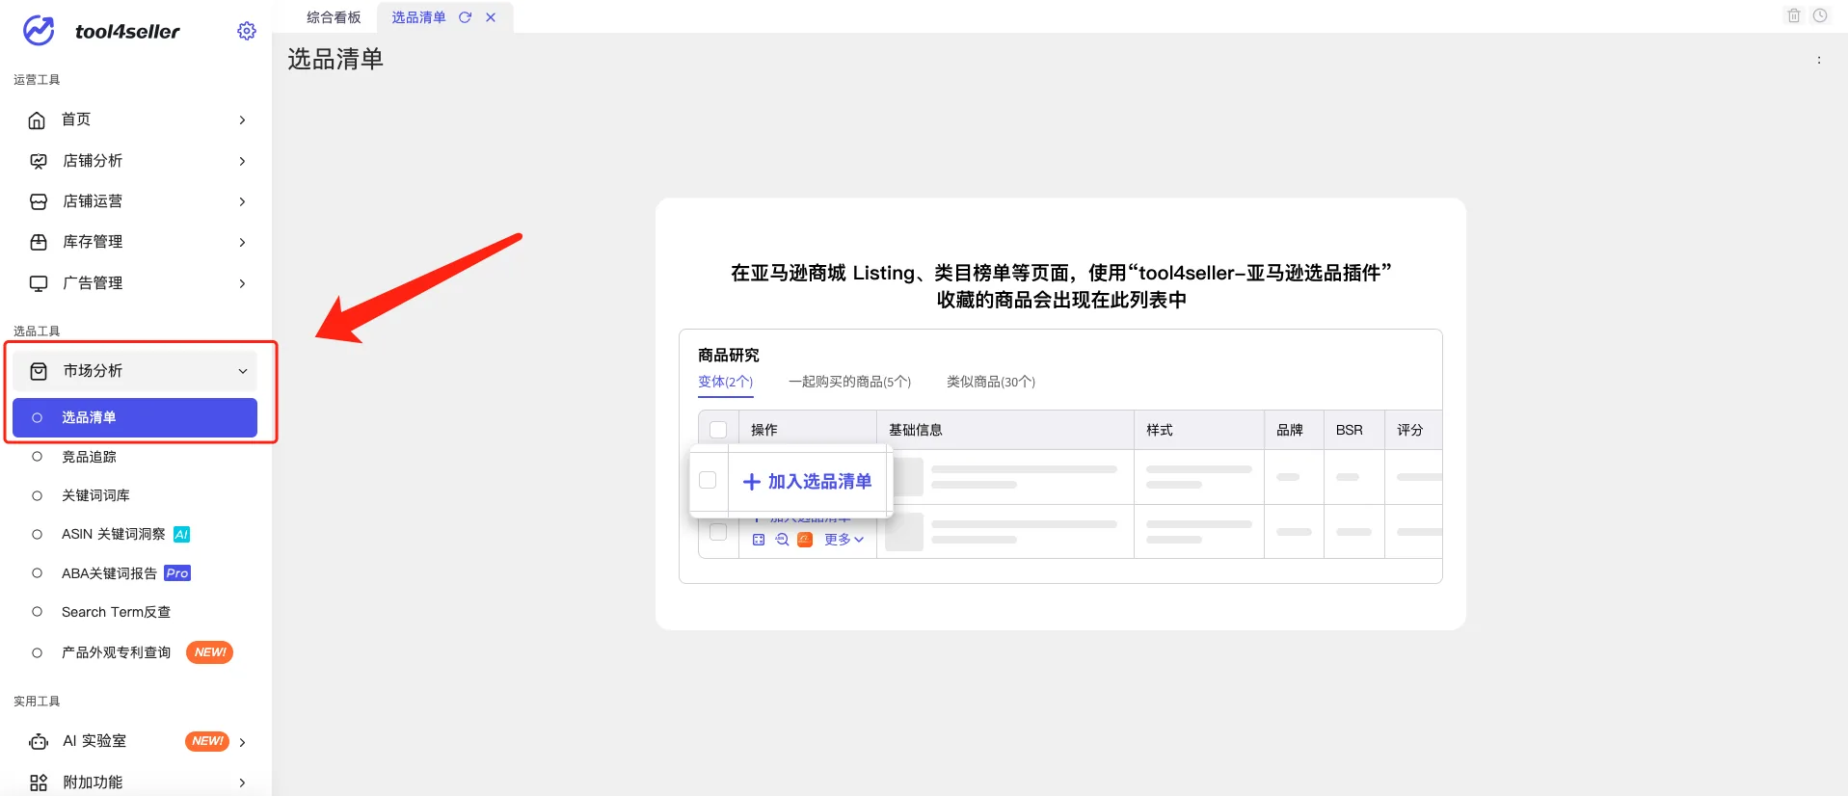Click the NEW! badge beside 产品外观专利查询

click(x=209, y=652)
